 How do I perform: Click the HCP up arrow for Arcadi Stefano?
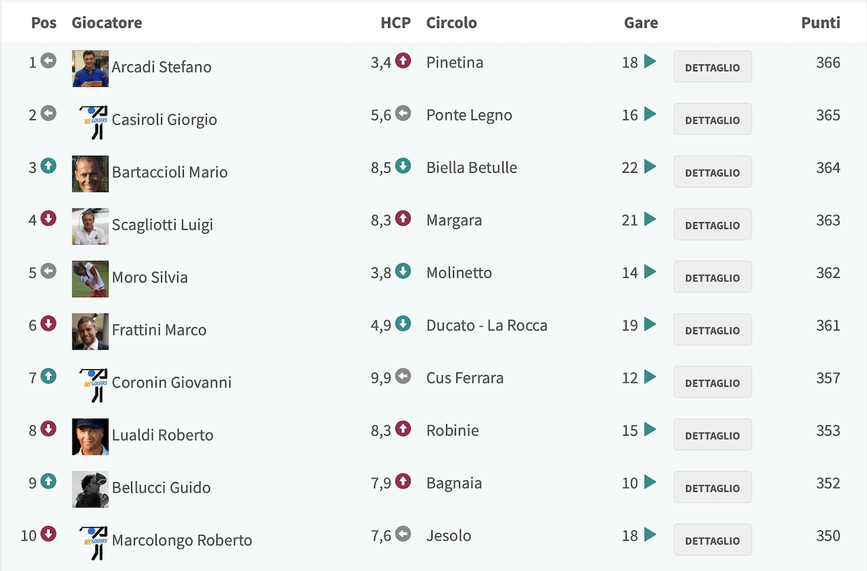403,61
